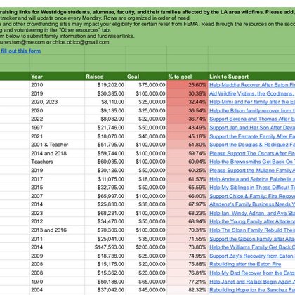Select the 74.95% percent cell

pos(188,256)
